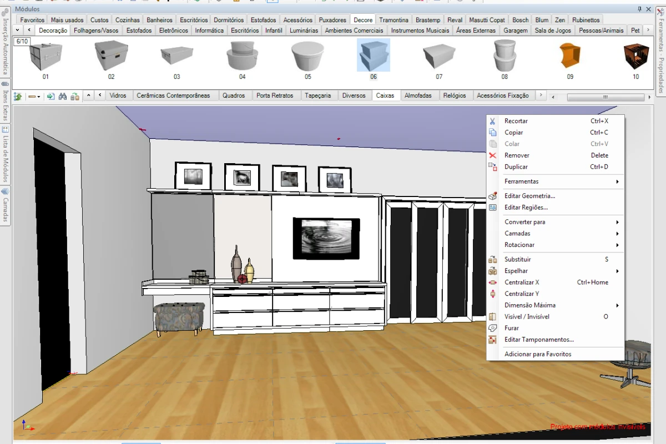Image resolution: width=666 pixels, height=444 pixels.
Task: Click the scissors icon beside Recortar
Action: (492, 121)
